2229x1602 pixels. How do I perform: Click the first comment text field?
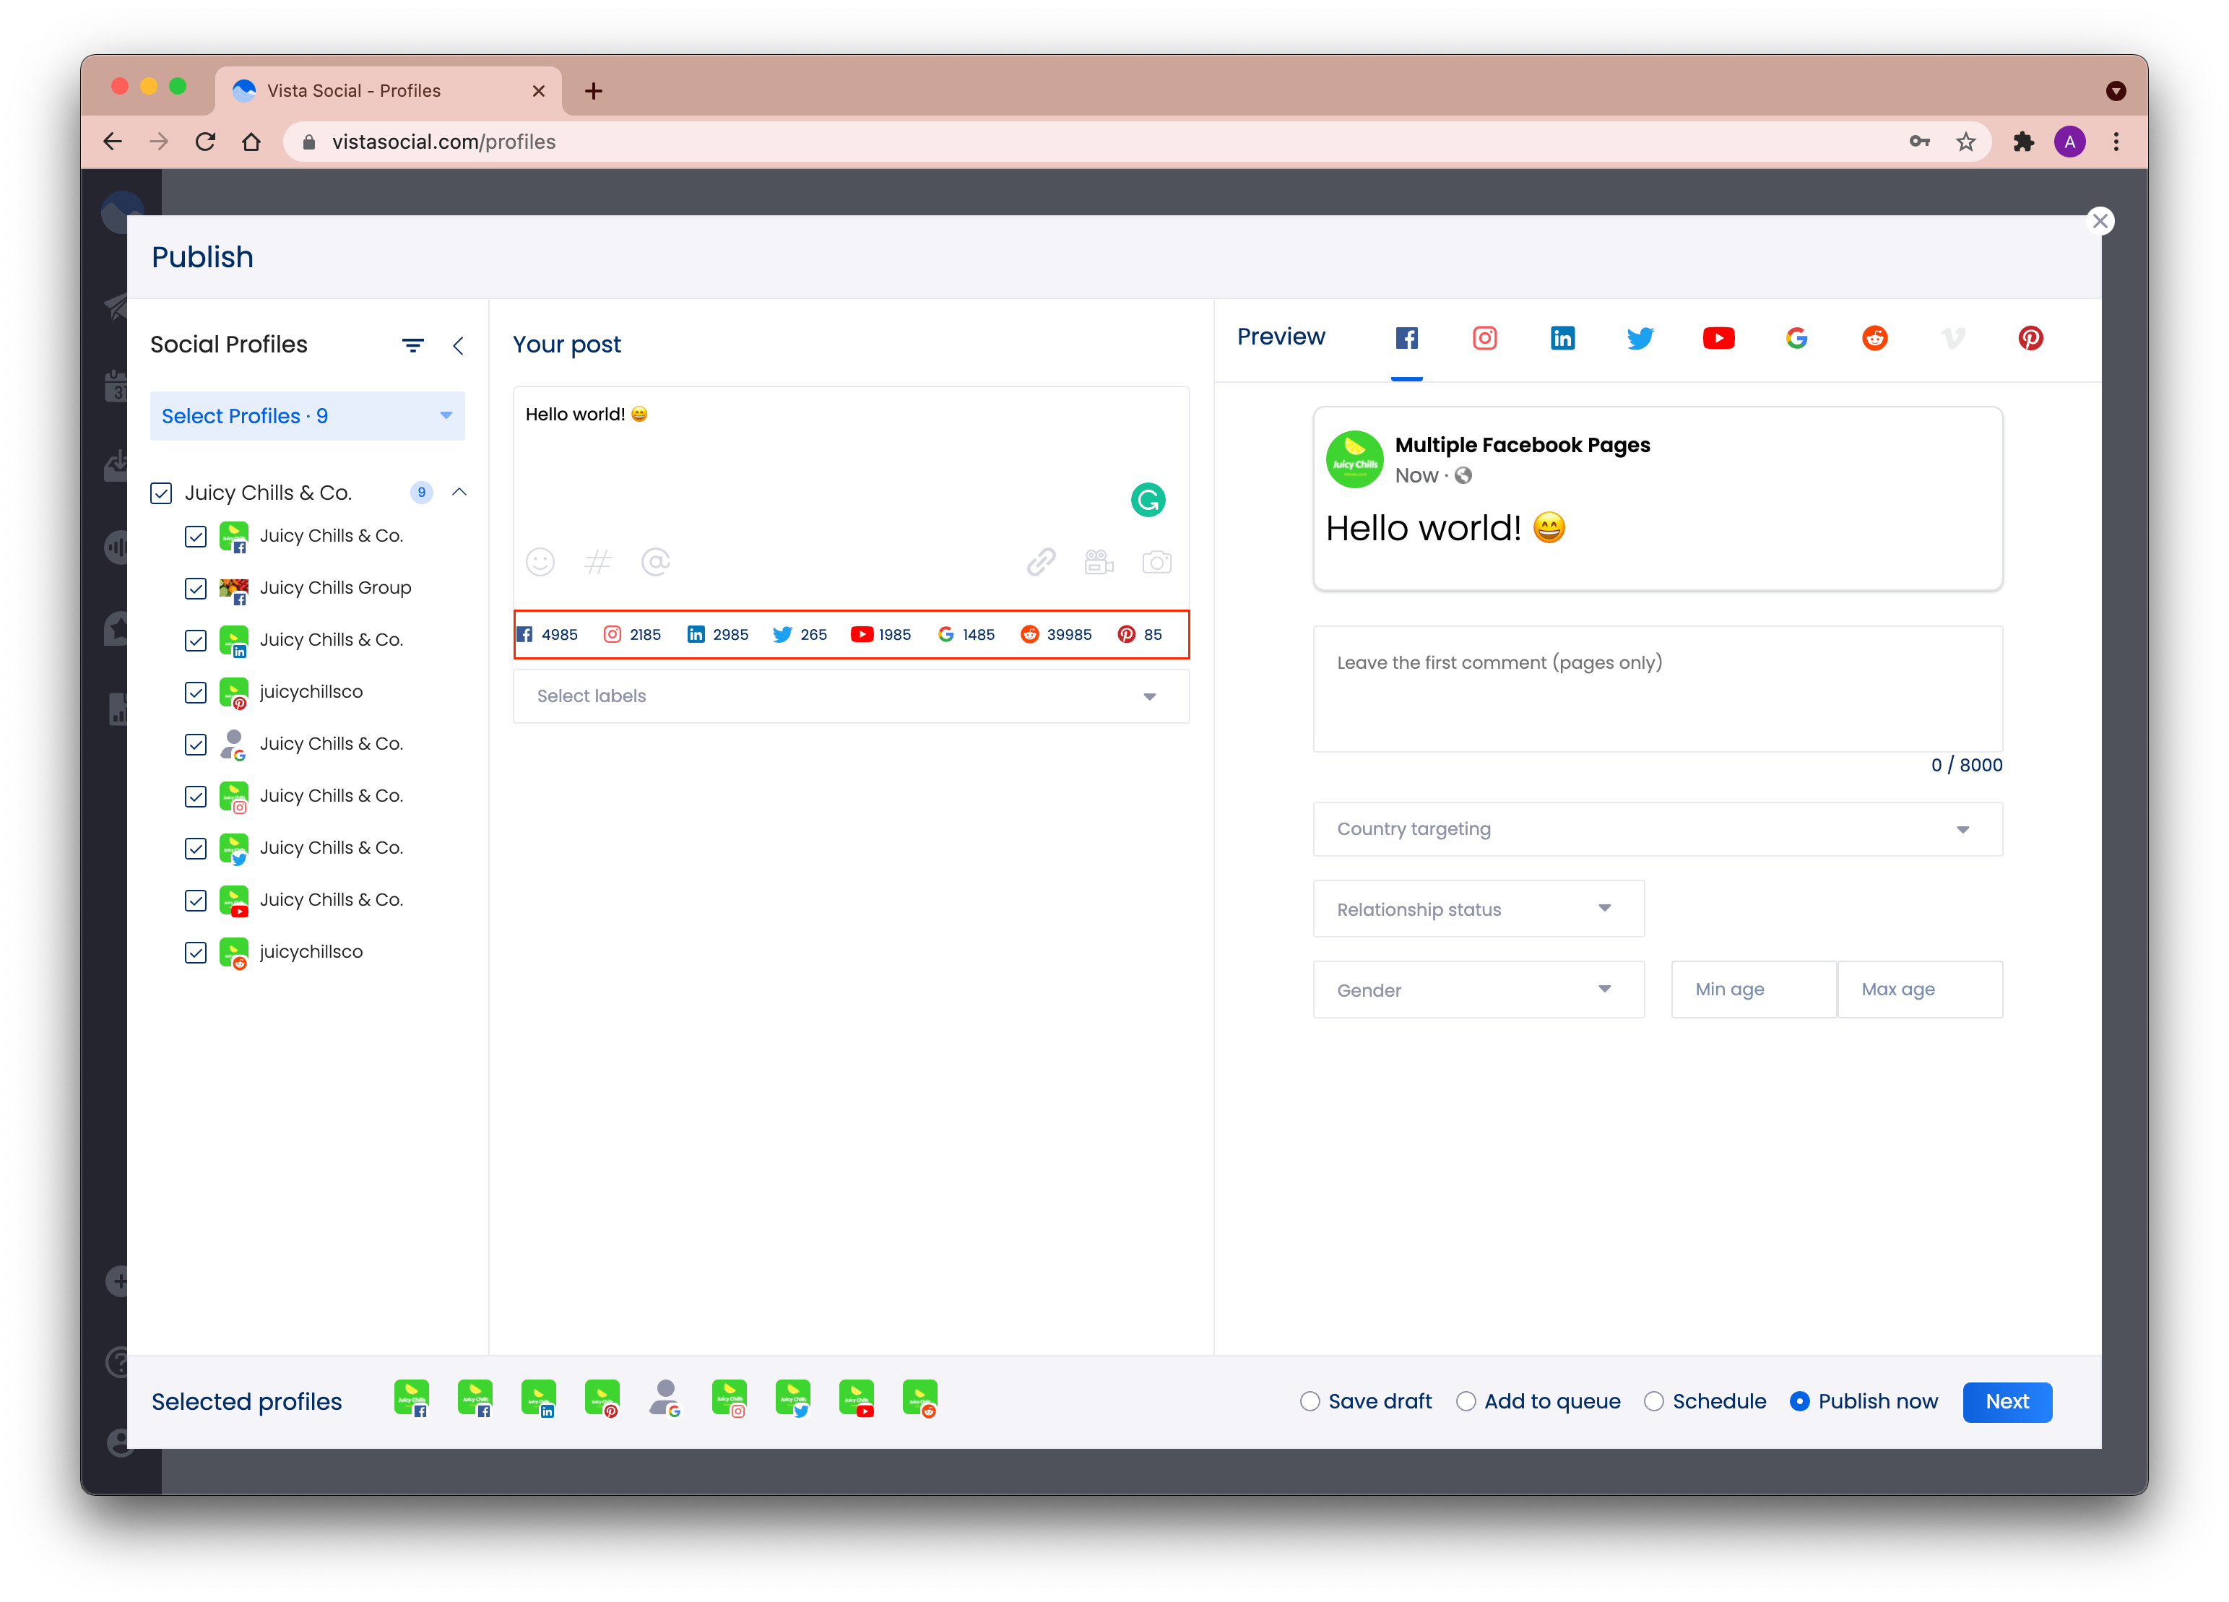click(x=1657, y=688)
